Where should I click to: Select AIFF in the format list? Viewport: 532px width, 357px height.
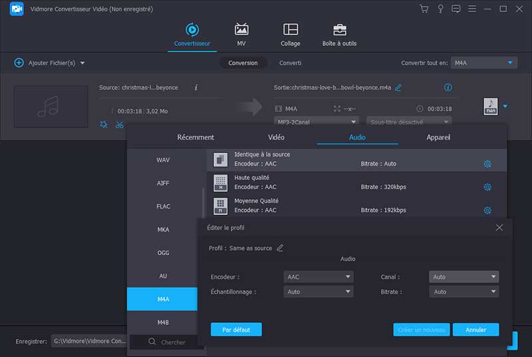pos(163,183)
